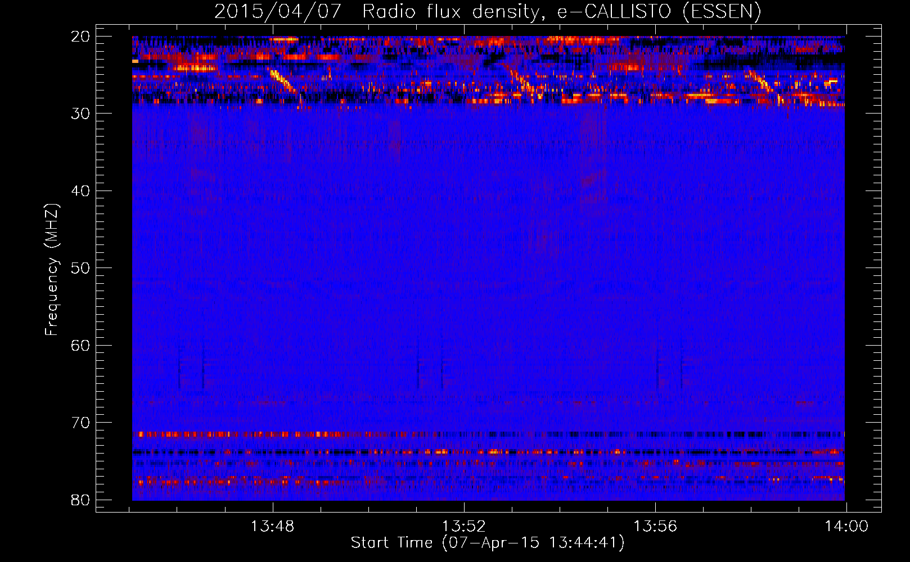
Task: Click the 13:52 time tick label
Action: click(463, 527)
